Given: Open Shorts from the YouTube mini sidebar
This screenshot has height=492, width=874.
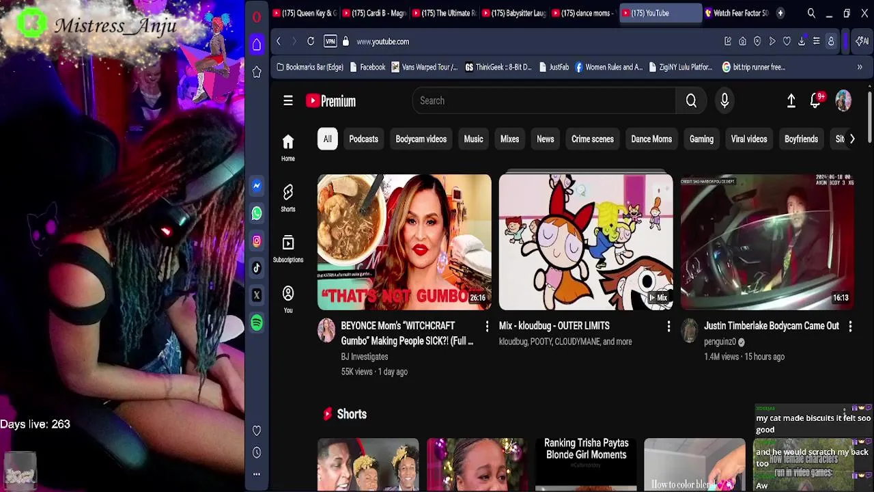Looking at the screenshot, I should click(288, 198).
